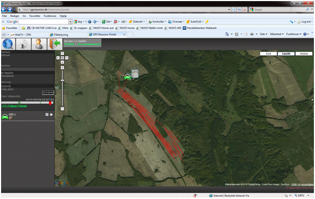Viewport: 315px width, 199px height.
Task: Open the CB-NATUR-CAM Live bookmark
Action: click(42, 28)
